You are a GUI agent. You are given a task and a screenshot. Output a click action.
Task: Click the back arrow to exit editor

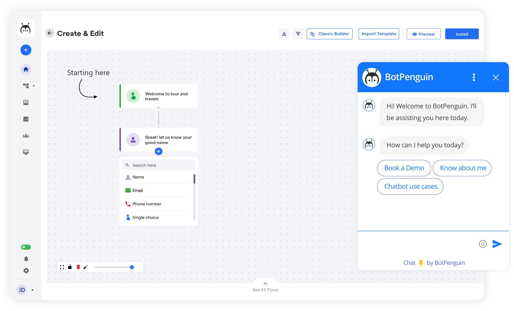(x=50, y=33)
